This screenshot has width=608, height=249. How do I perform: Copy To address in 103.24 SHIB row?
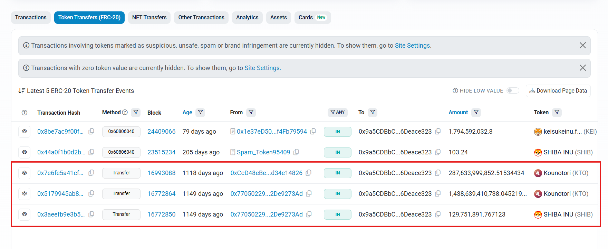(438, 152)
